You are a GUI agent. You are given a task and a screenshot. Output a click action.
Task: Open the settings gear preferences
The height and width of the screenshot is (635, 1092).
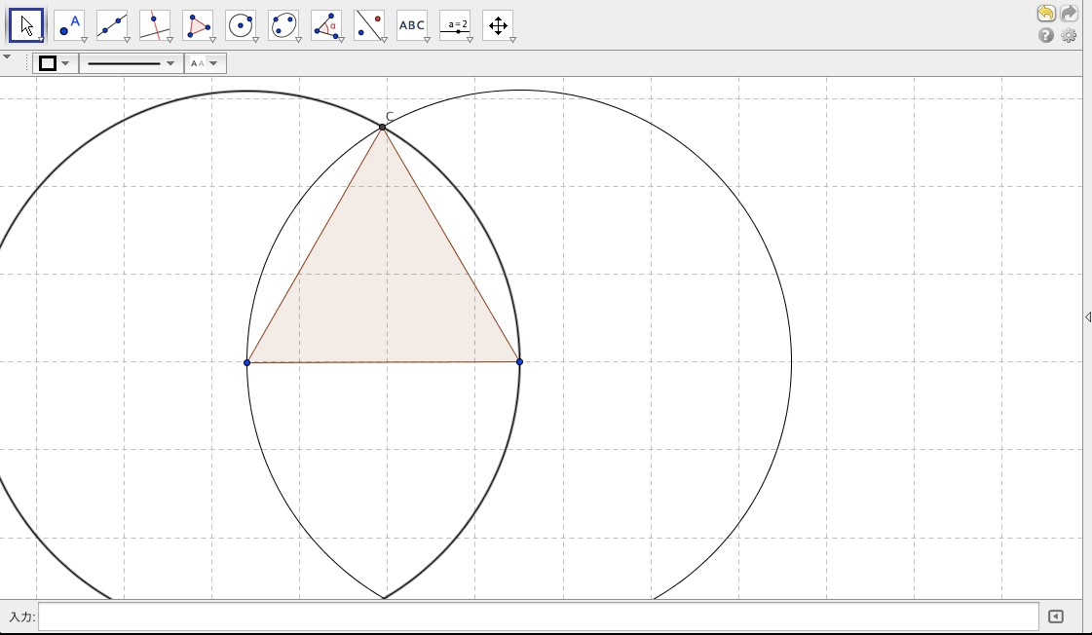1069,36
